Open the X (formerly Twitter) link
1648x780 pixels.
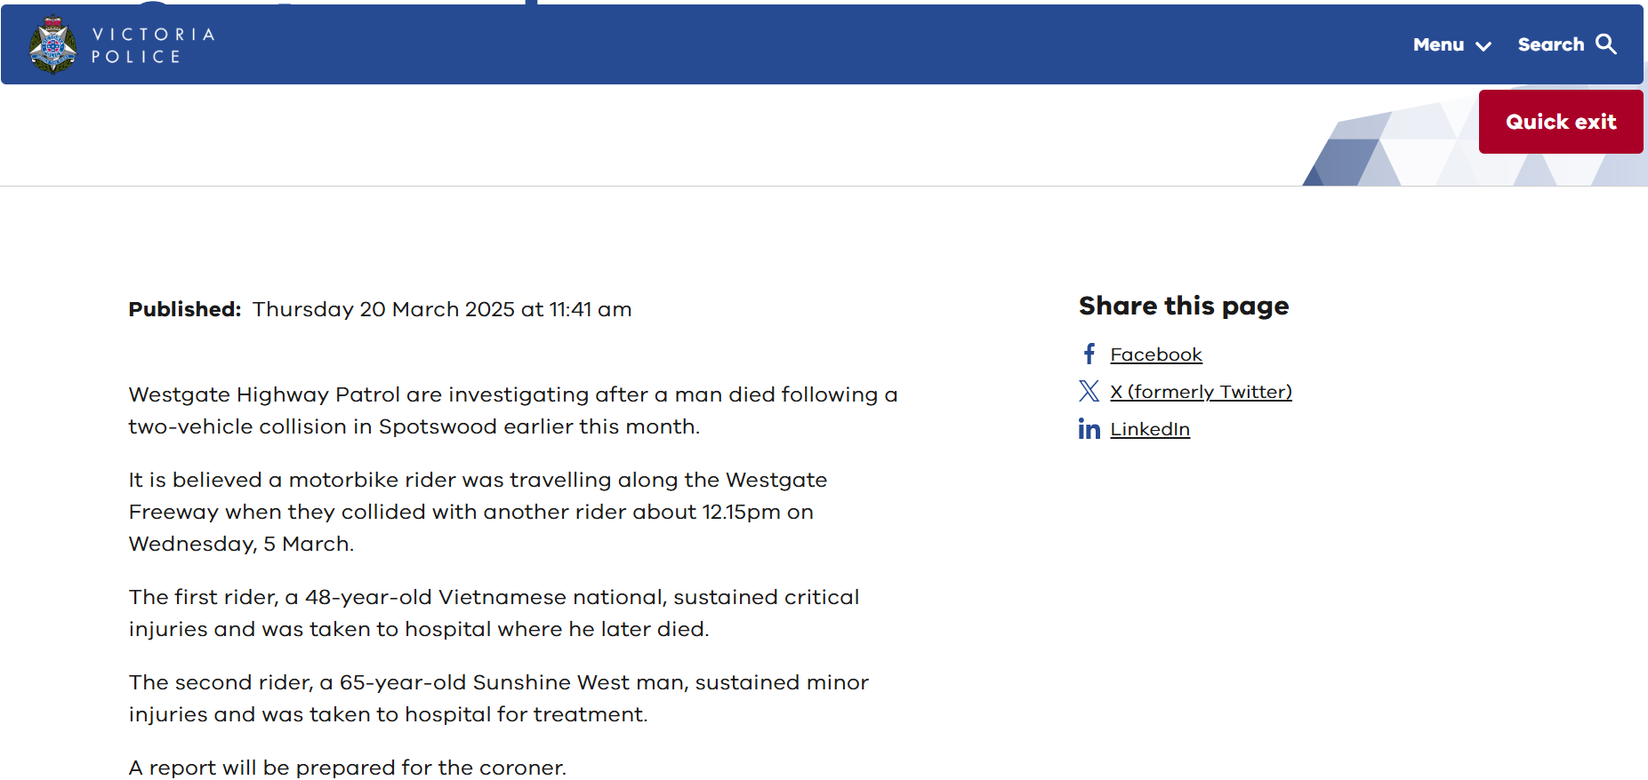[x=1201, y=392]
